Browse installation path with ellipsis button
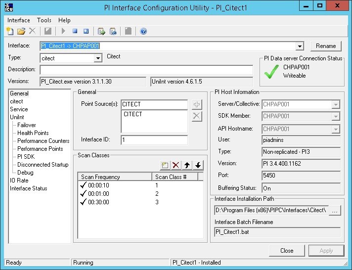Viewport: 352px width, 270px height. tap(335, 211)
